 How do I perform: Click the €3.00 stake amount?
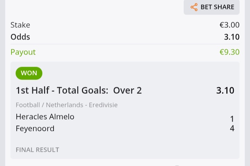click(x=230, y=25)
